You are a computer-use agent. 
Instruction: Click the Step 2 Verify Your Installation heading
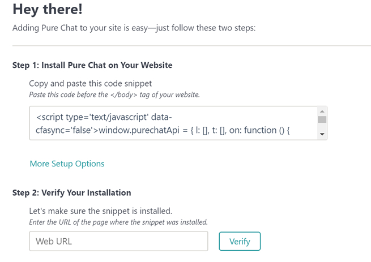[72, 193]
